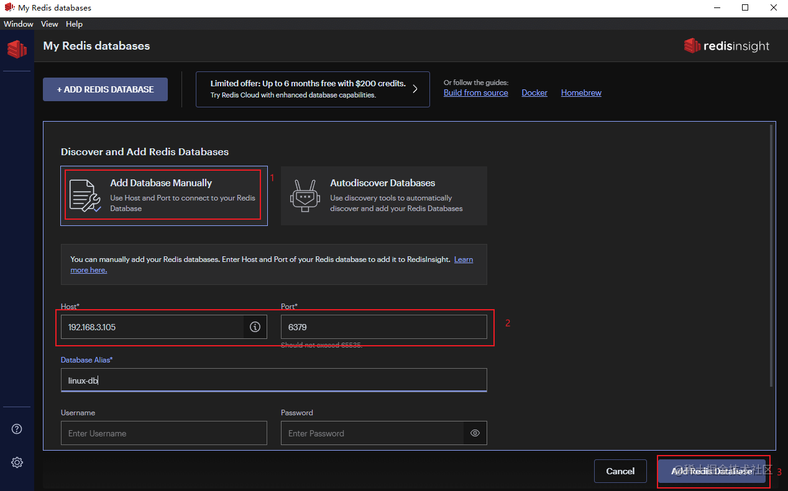Click the Username input field

point(164,433)
